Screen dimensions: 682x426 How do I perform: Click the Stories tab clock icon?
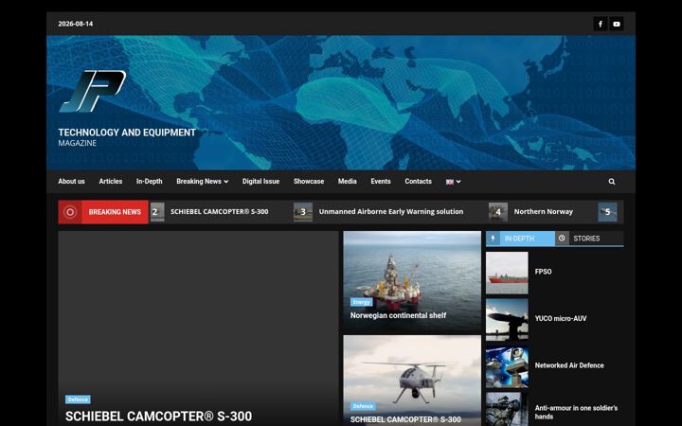(562, 239)
